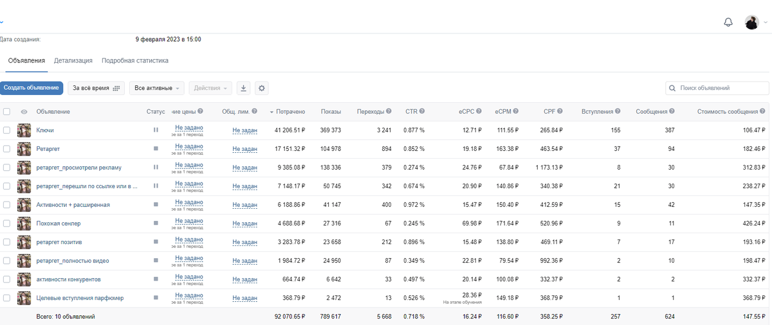
Task: Click pause status of ретаргет_перешли по ссылке
Action: pyautogui.click(x=156, y=186)
